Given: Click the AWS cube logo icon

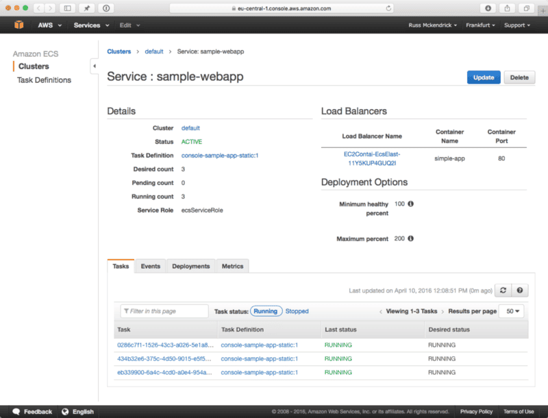Looking at the screenshot, I should [x=17, y=25].
